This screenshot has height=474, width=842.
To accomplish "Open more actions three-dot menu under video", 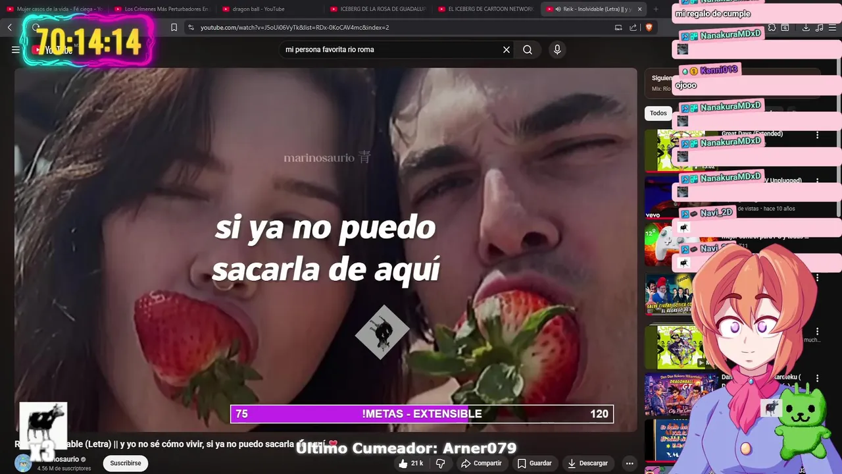I will (630, 463).
